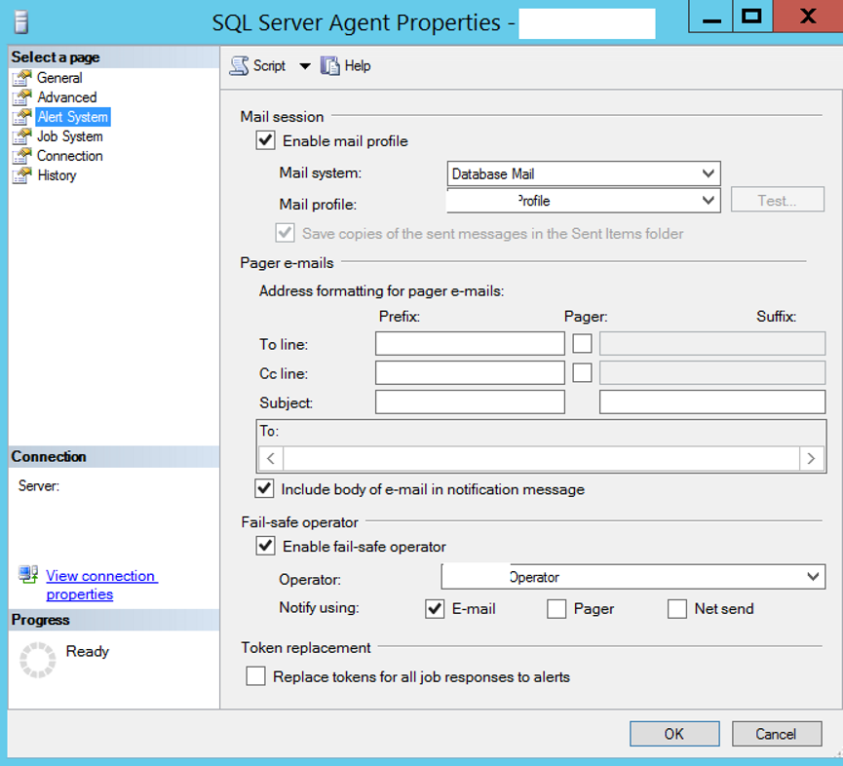Click the General page icon

[22, 78]
